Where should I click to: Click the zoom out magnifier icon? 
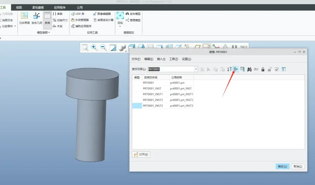[104, 48]
